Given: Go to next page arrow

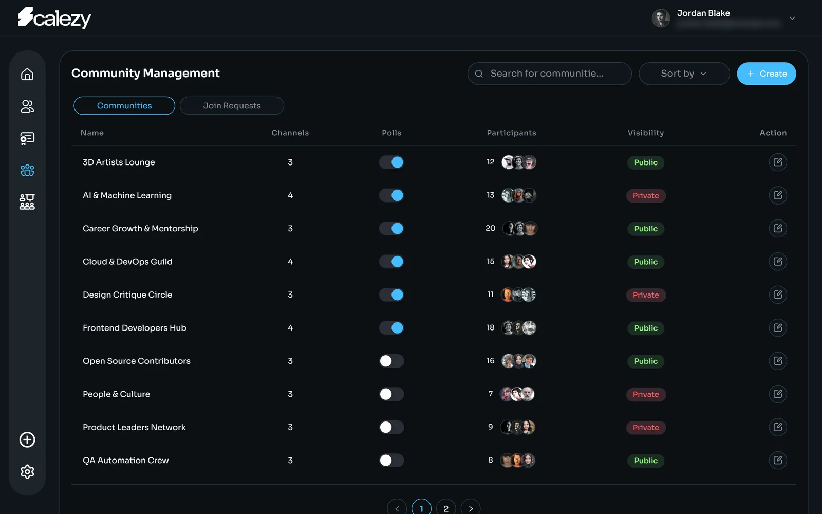Looking at the screenshot, I should tap(471, 508).
